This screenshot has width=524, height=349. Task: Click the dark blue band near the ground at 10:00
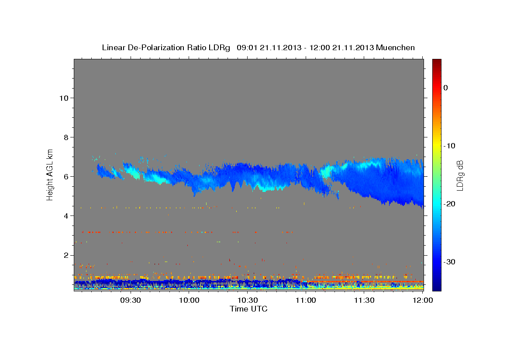coord(189,283)
